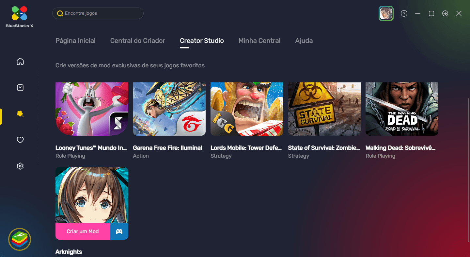Open the Ajuda tab
The height and width of the screenshot is (257, 470).
(304, 41)
